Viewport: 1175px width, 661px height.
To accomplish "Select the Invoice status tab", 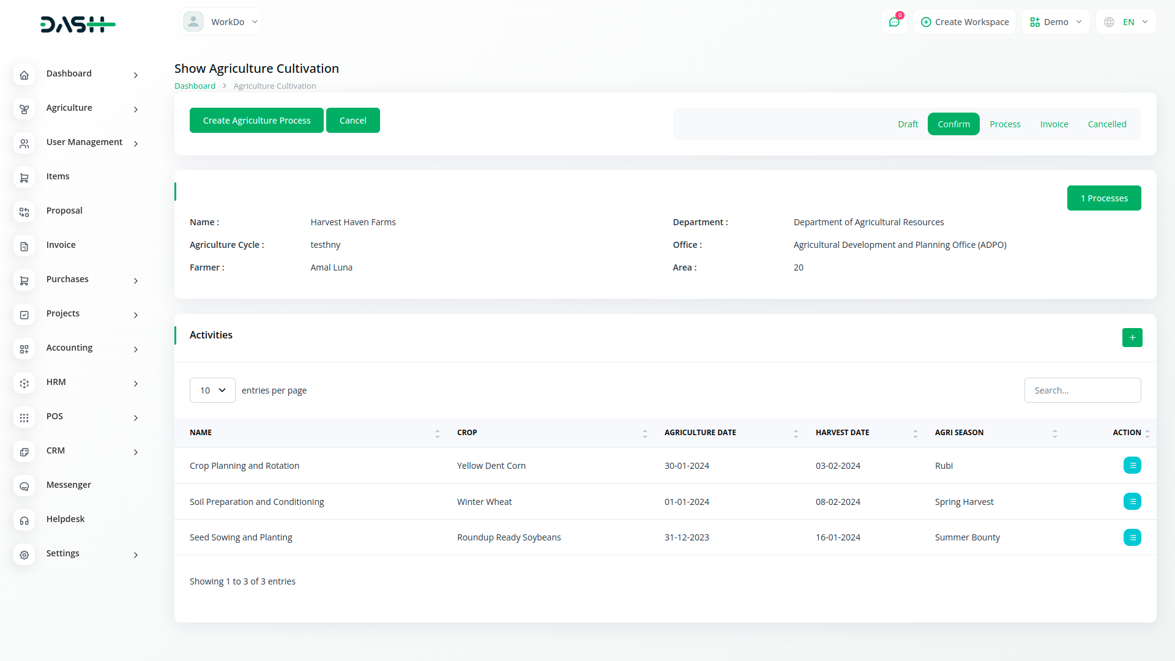I will coord(1054,124).
